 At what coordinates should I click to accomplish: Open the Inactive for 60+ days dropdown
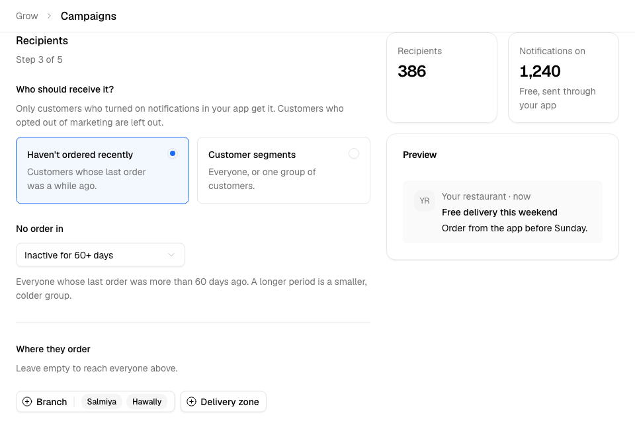click(101, 255)
